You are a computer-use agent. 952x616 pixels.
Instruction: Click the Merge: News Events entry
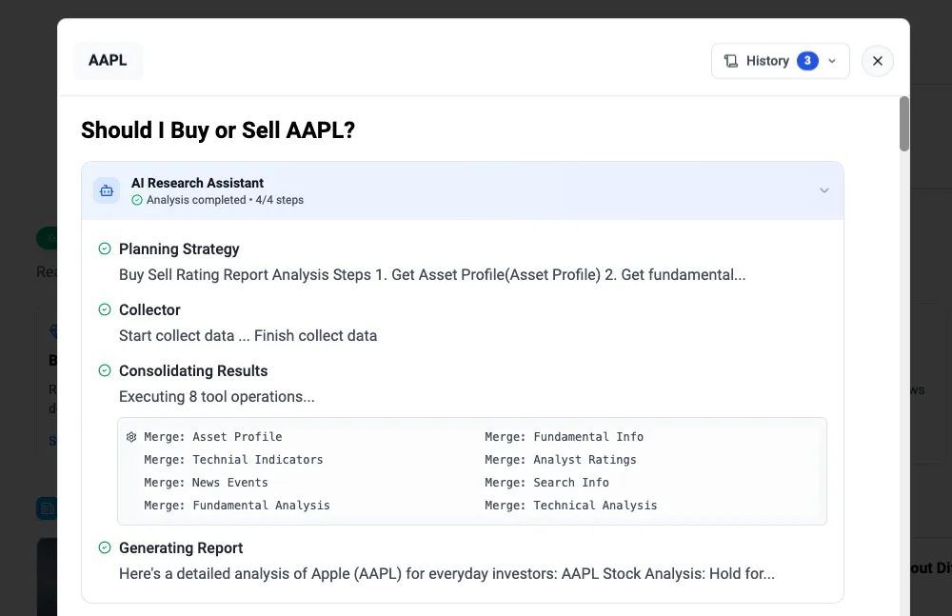[x=206, y=483]
